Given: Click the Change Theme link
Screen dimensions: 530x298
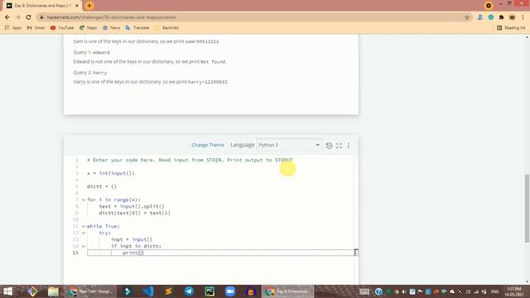Looking at the screenshot, I should [x=208, y=145].
